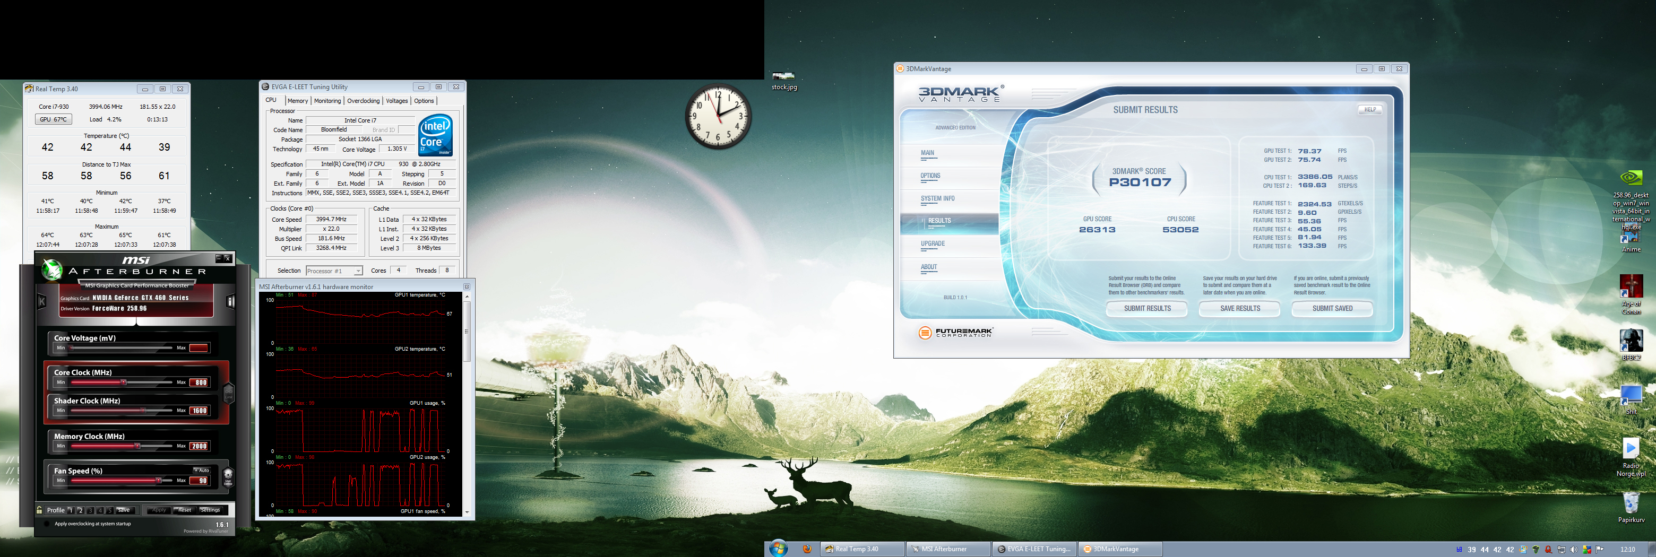Image resolution: width=1656 pixels, height=557 pixels.
Task: Open Afterburner Settings
Action: click(x=210, y=510)
